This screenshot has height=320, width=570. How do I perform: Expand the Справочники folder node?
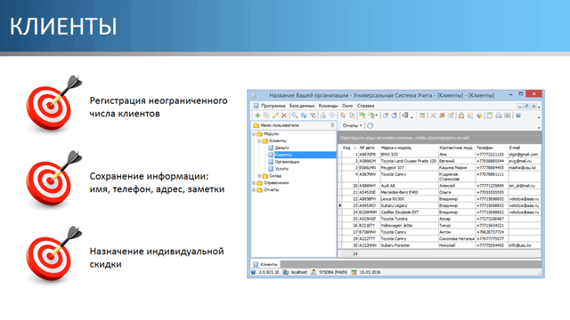(x=254, y=183)
